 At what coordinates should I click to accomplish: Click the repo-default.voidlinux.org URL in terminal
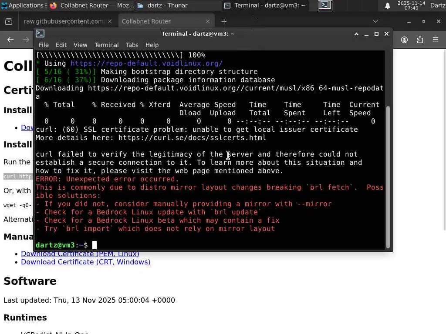pos(146,63)
